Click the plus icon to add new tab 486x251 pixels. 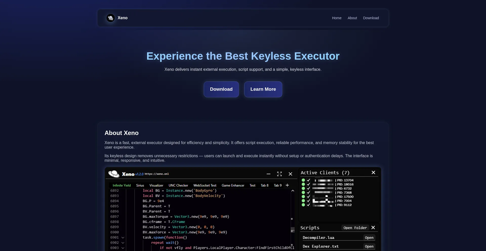pos(287,185)
